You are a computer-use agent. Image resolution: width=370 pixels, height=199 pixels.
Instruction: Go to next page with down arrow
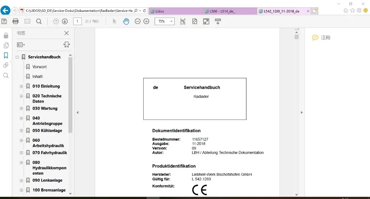click(x=65, y=21)
